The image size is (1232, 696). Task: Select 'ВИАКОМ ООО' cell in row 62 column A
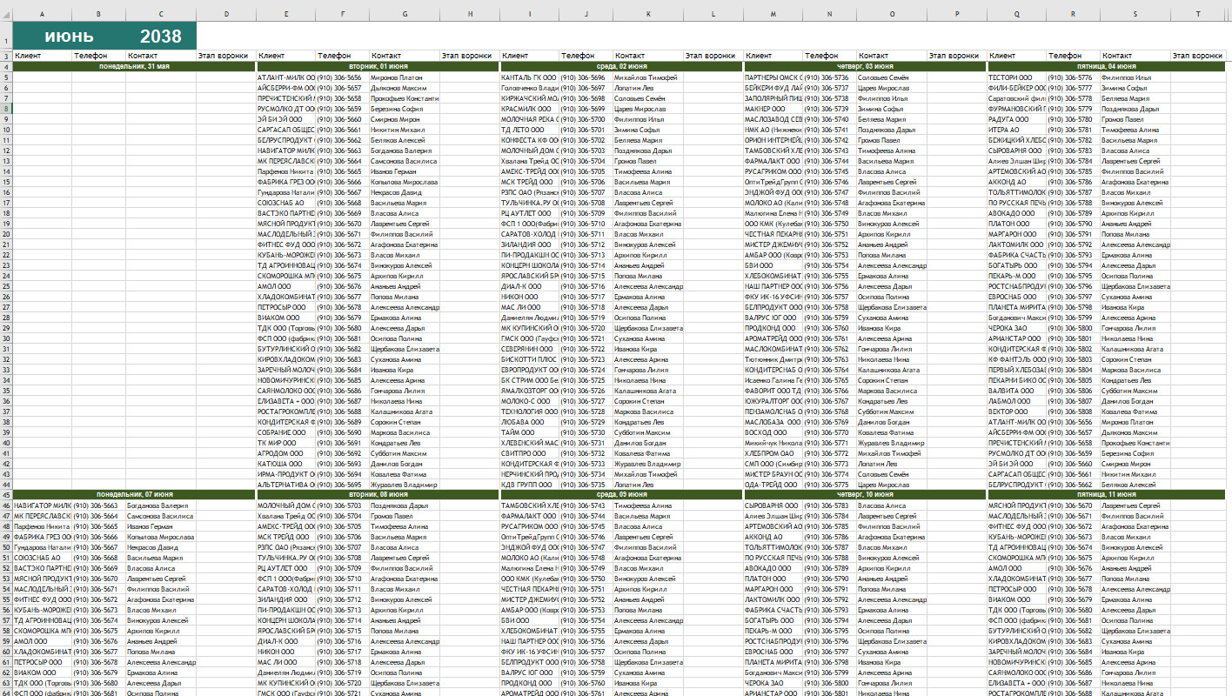42,672
